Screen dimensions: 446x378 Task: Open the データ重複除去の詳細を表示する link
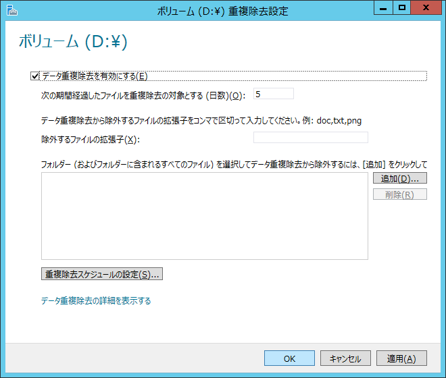pyautogui.click(x=96, y=301)
